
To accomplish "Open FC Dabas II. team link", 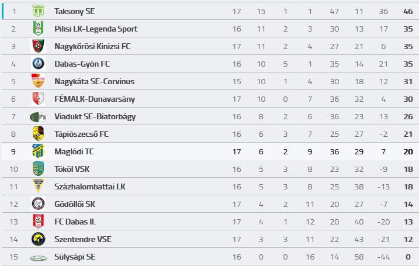I will (75, 222).
